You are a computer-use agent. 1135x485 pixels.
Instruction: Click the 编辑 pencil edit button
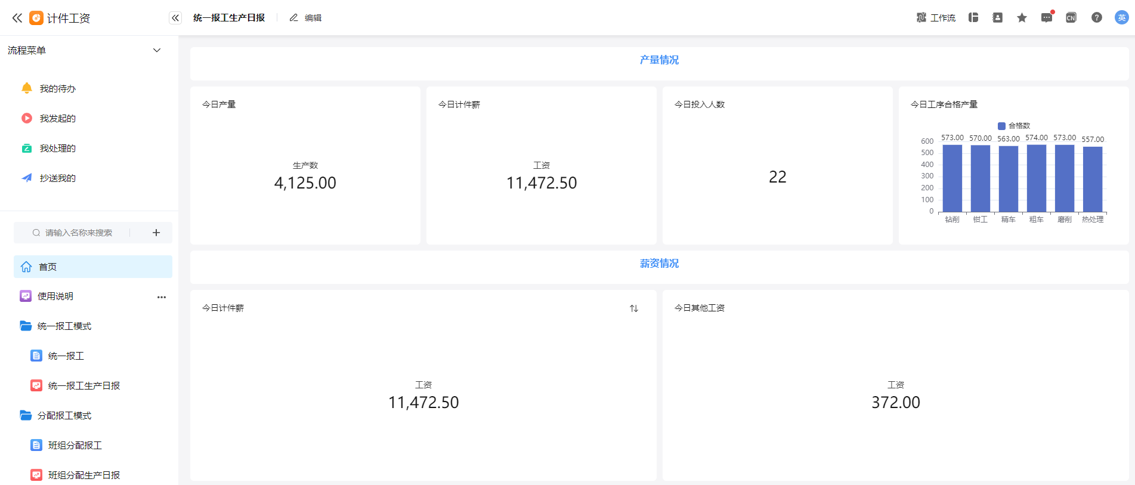point(305,18)
